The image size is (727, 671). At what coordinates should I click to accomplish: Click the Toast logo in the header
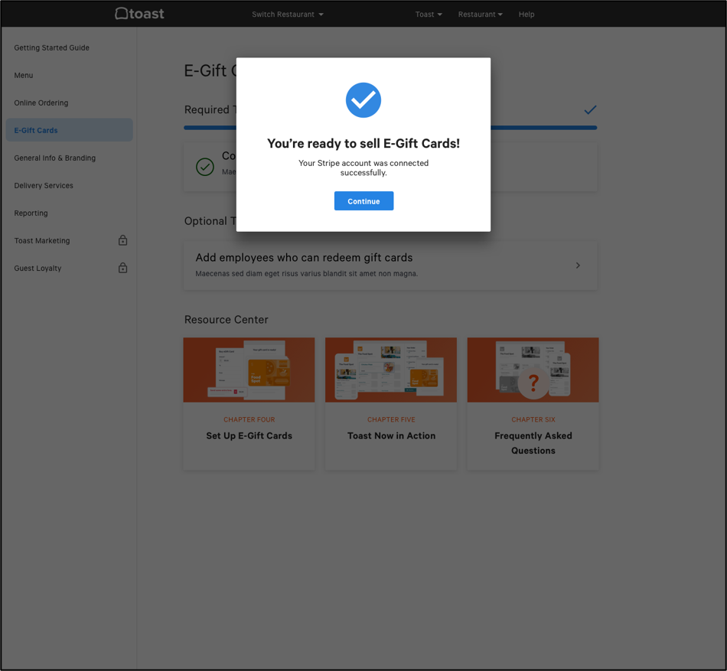tap(139, 14)
